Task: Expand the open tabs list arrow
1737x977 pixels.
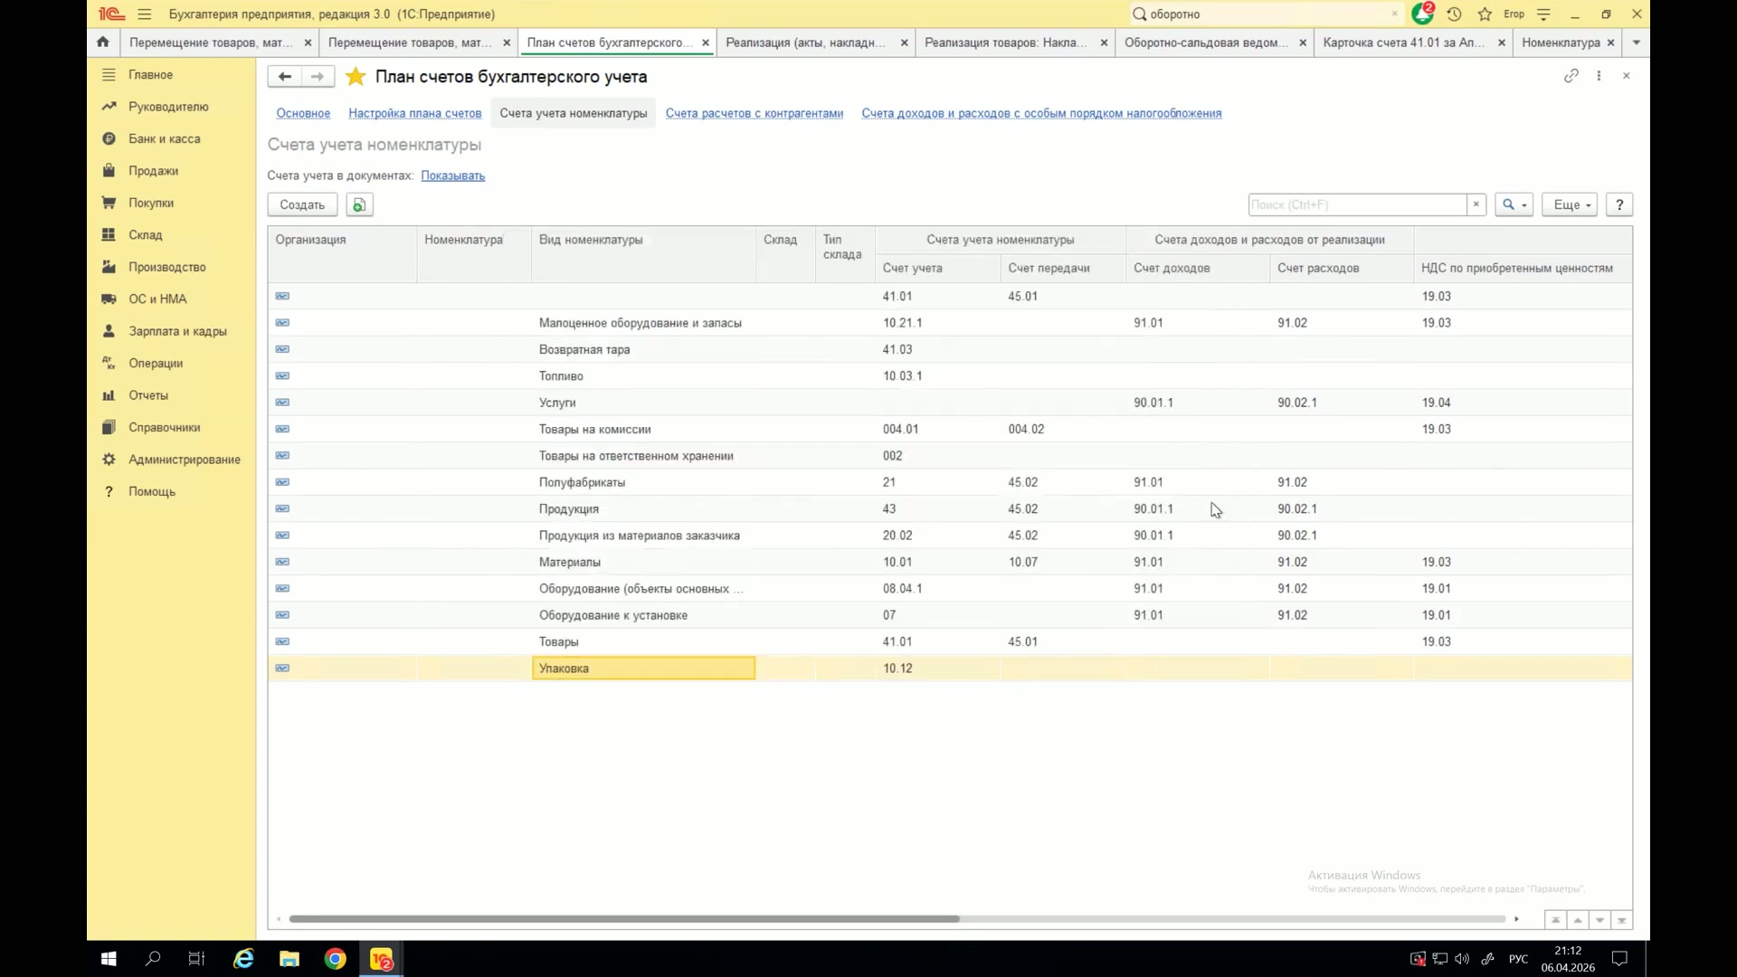Action: [1637, 43]
